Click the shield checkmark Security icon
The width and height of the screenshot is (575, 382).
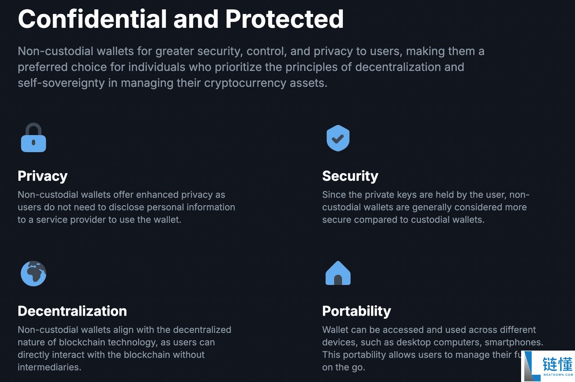(x=338, y=138)
